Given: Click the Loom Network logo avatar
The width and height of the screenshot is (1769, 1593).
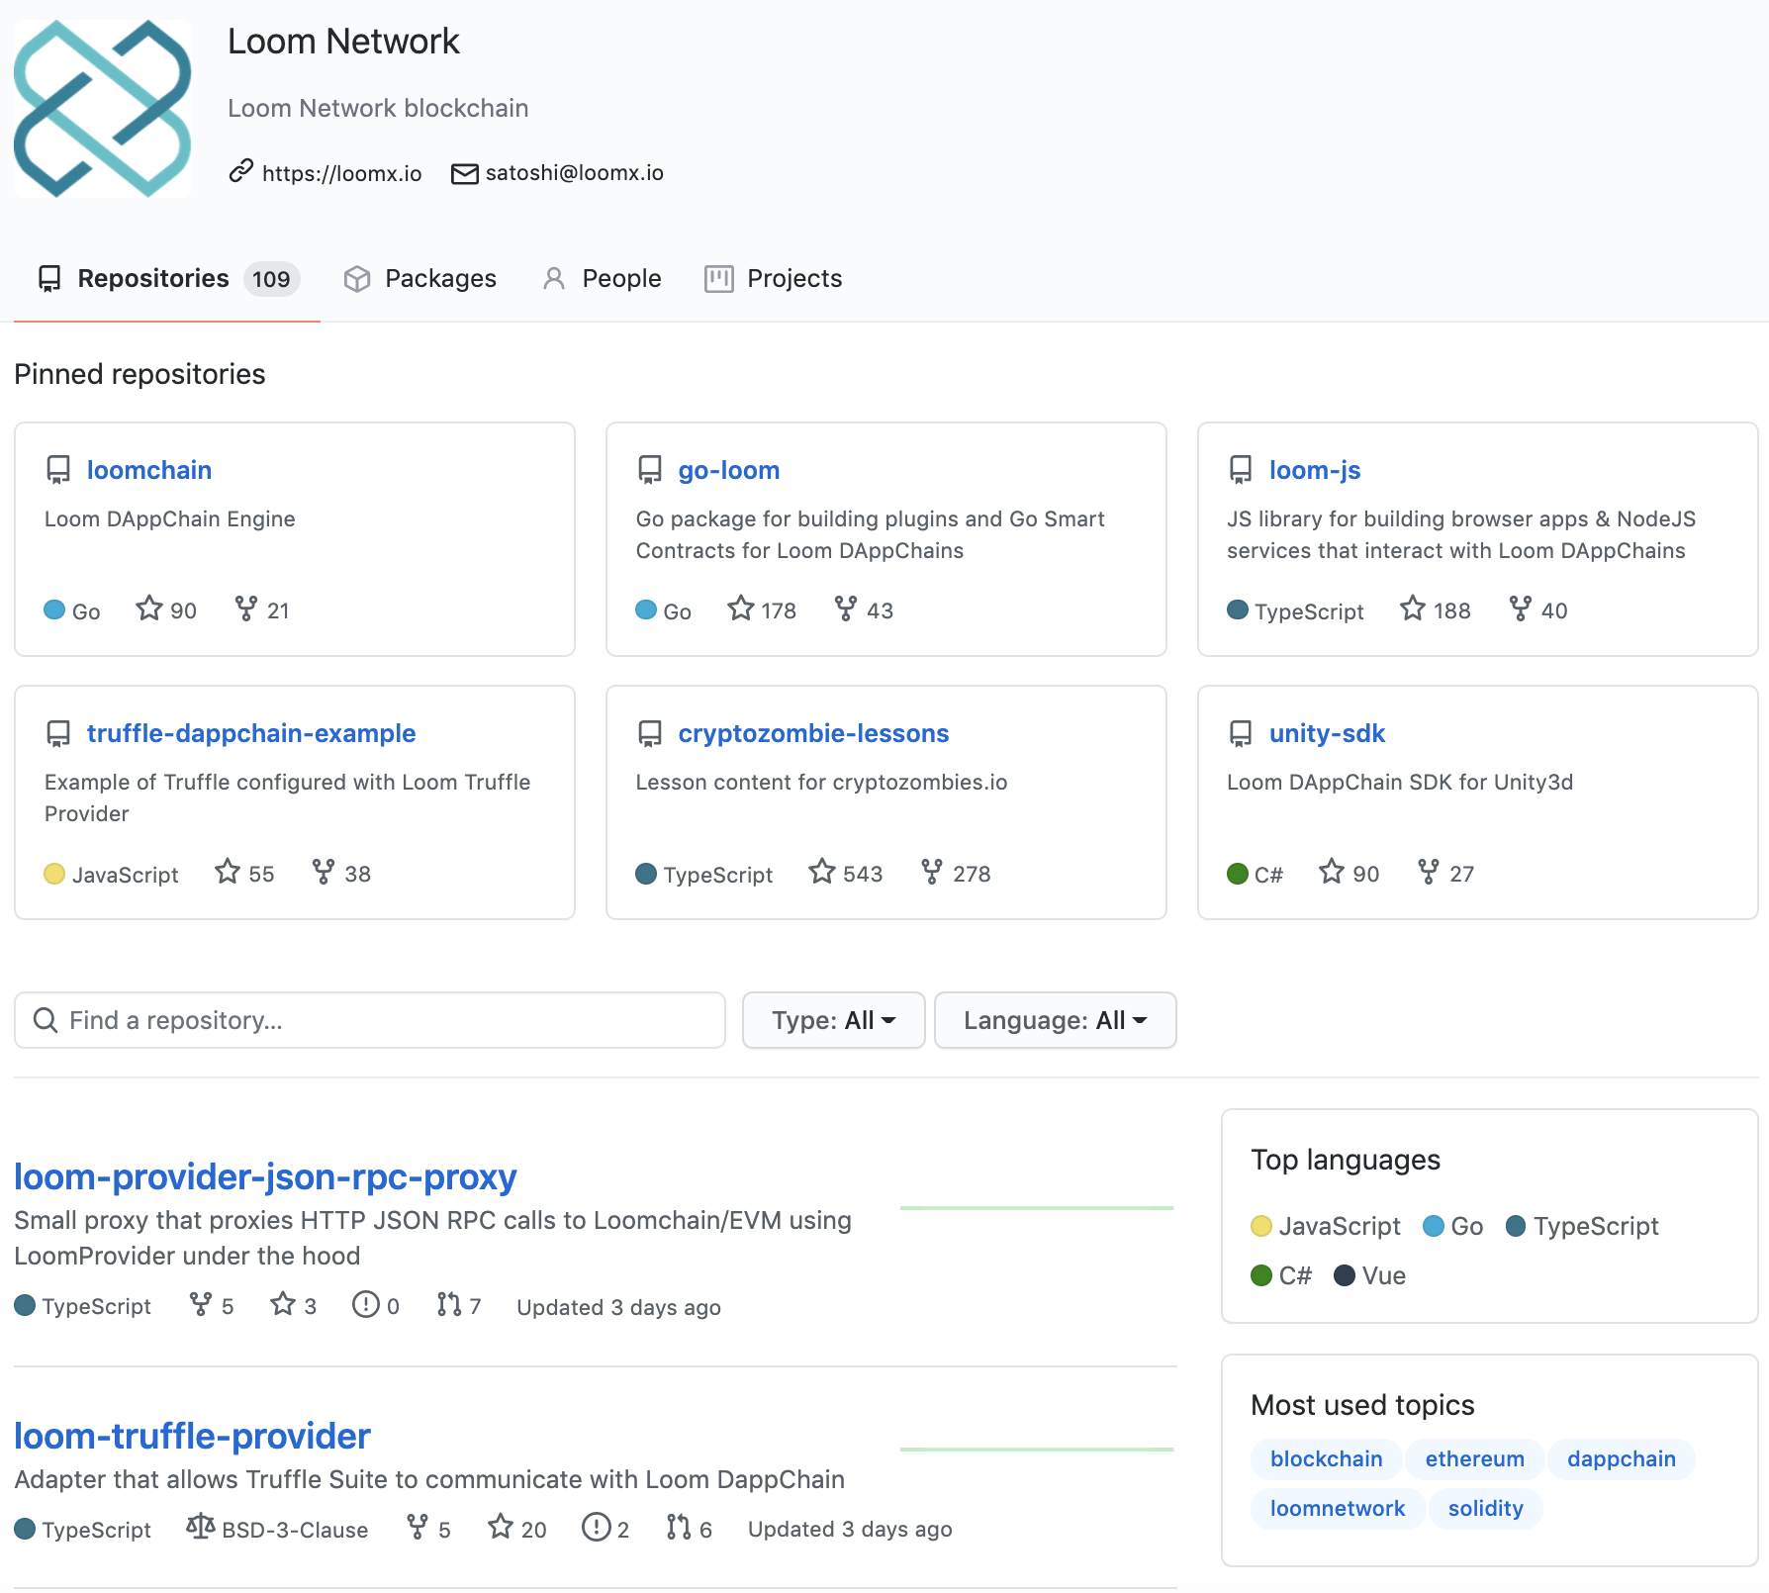Looking at the screenshot, I should point(103,108).
